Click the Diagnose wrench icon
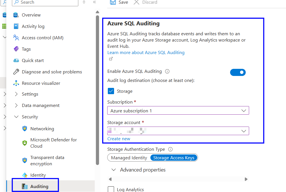 [16, 72]
